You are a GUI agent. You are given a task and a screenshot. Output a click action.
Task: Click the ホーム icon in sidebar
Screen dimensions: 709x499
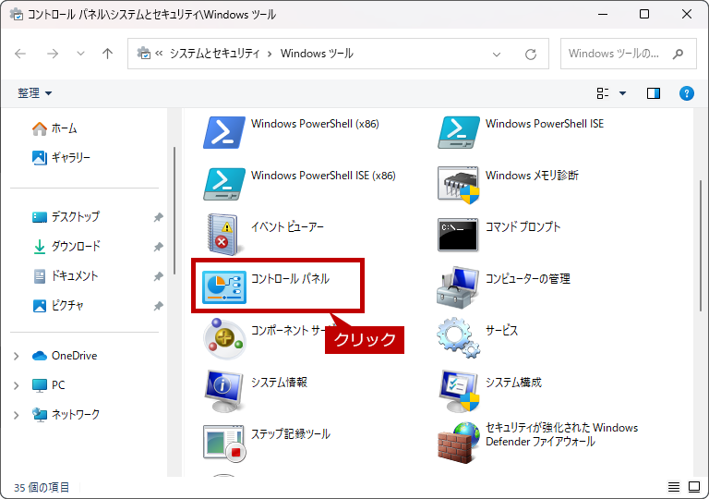point(40,128)
